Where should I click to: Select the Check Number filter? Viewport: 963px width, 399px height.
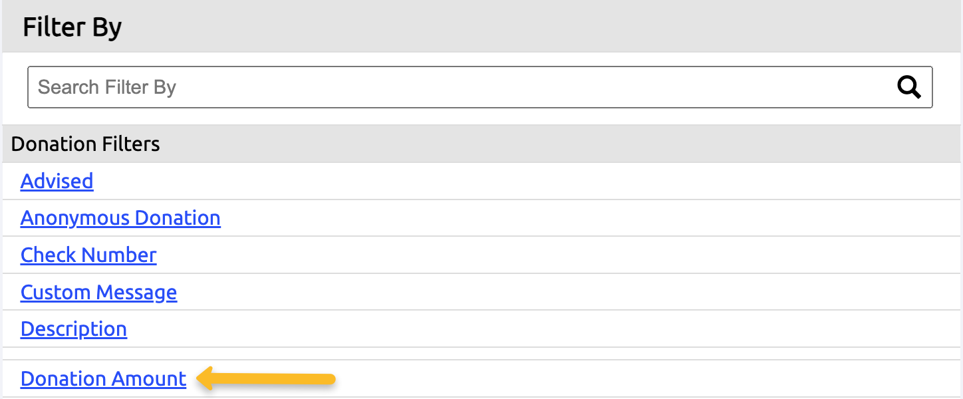coord(88,255)
